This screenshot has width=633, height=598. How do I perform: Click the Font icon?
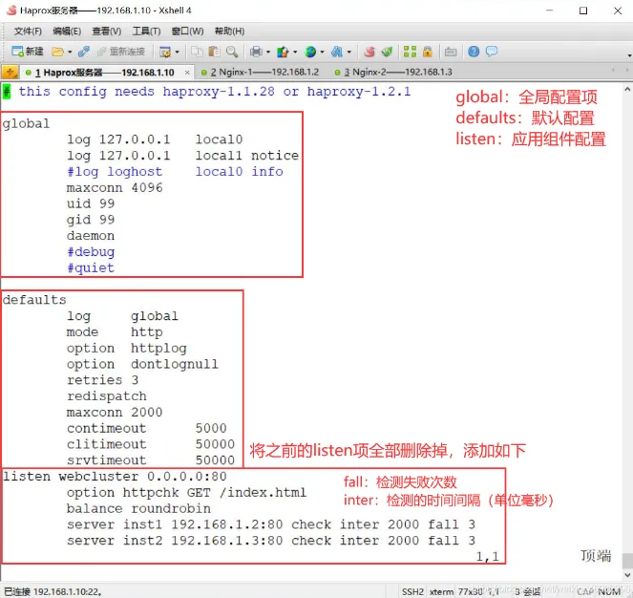click(x=337, y=52)
